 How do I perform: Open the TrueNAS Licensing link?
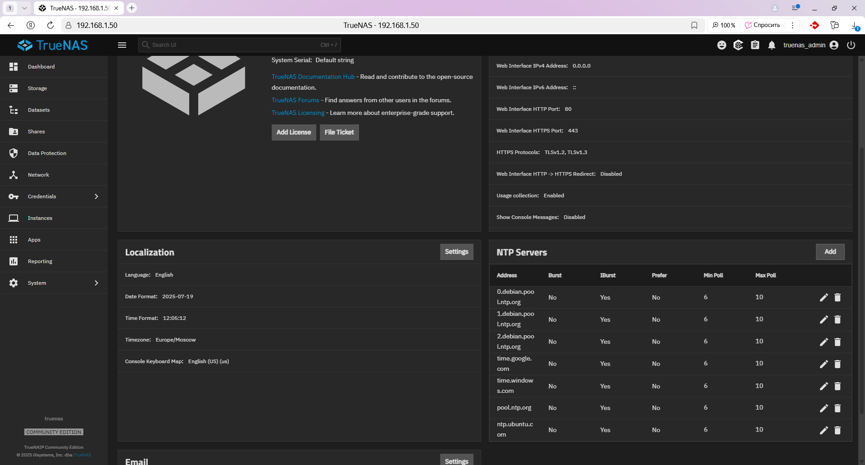tap(298, 113)
